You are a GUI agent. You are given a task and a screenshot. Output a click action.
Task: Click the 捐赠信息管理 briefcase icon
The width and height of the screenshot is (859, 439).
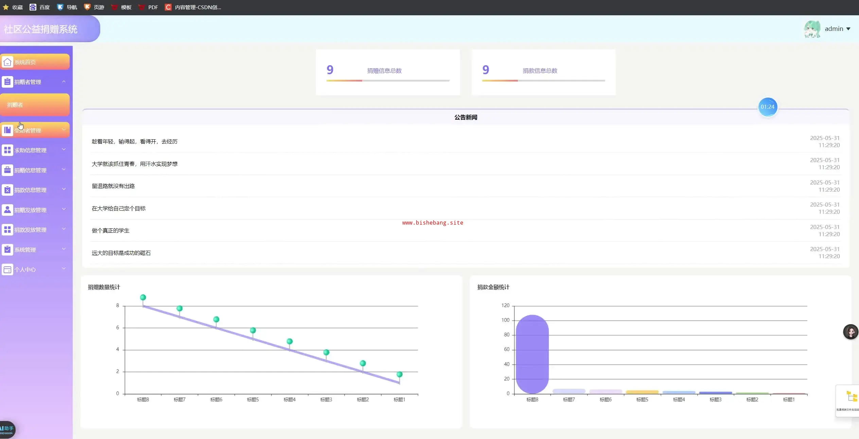pyautogui.click(x=7, y=170)
